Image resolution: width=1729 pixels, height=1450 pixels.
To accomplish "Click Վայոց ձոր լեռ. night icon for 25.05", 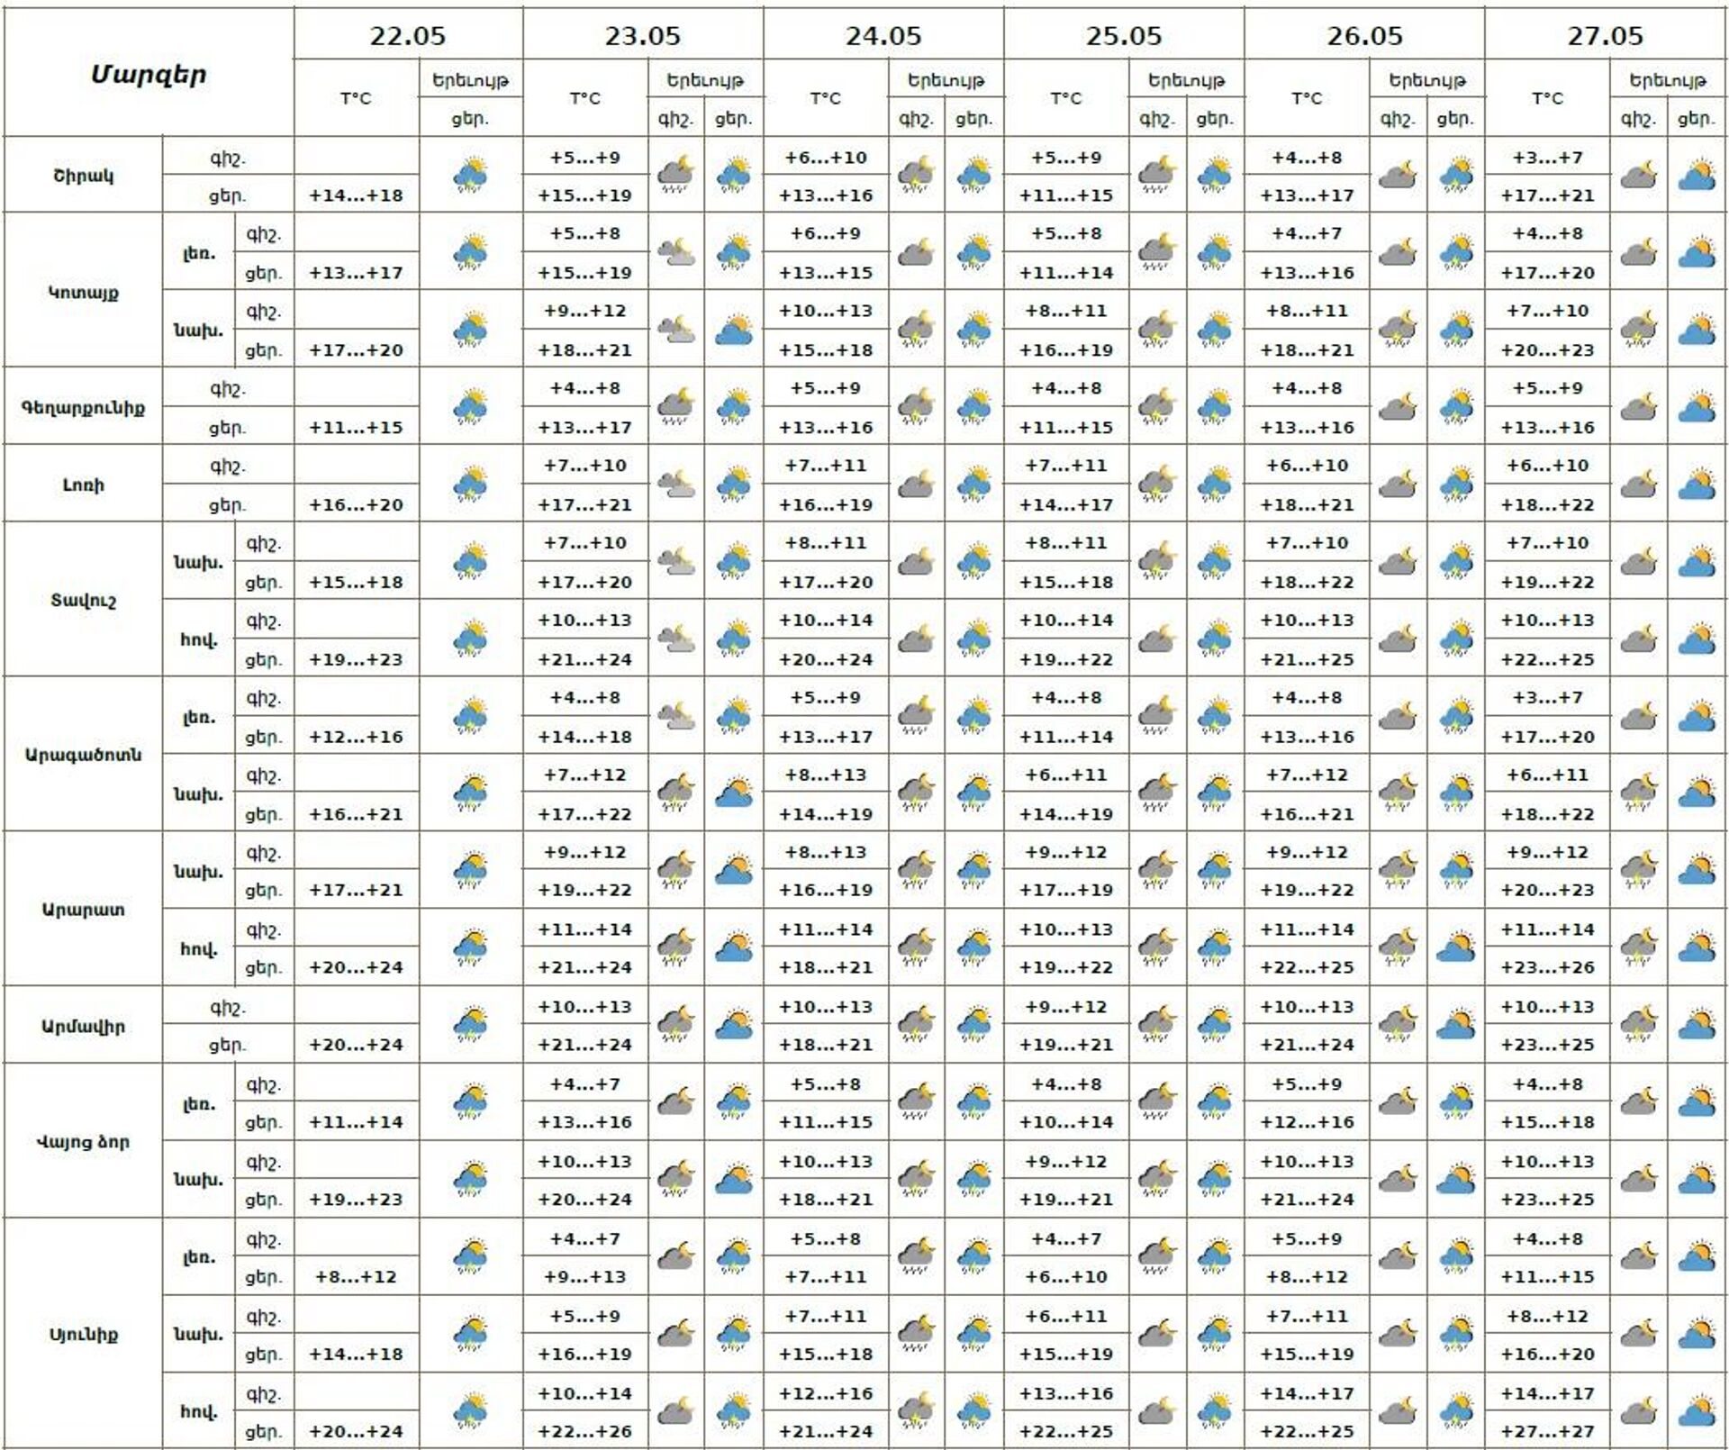I will pyautogui.click(x=1156, y=1102).
